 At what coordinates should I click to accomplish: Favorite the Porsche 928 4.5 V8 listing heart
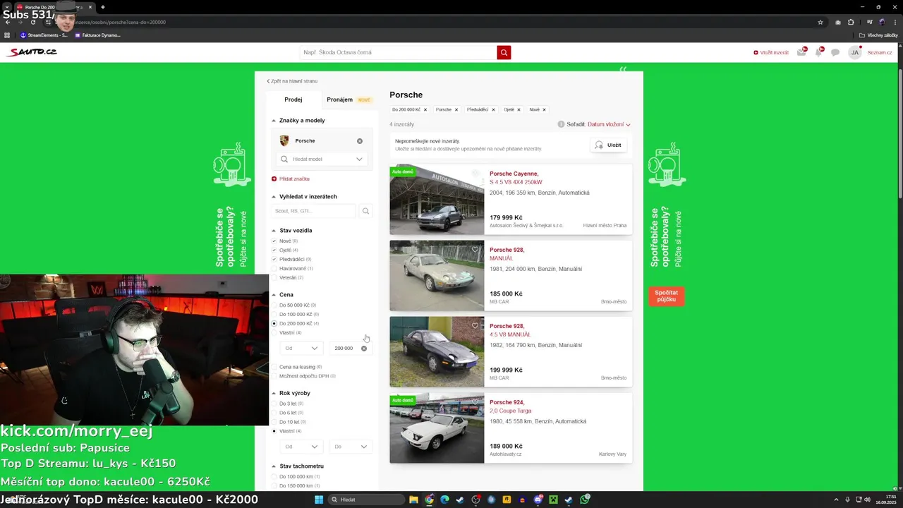(475, 325)
